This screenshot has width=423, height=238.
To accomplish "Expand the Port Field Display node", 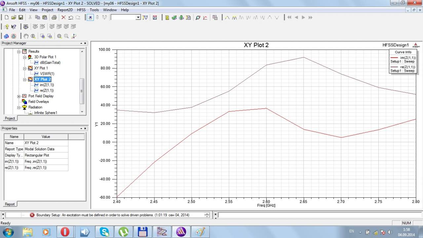I will tap(19, 96).
